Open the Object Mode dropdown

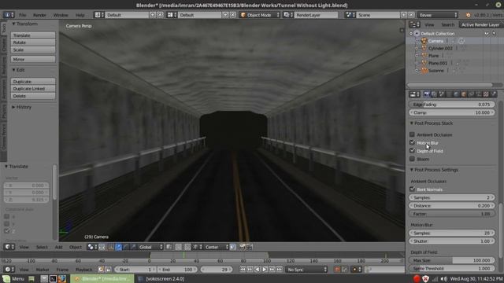click(260, 15)
